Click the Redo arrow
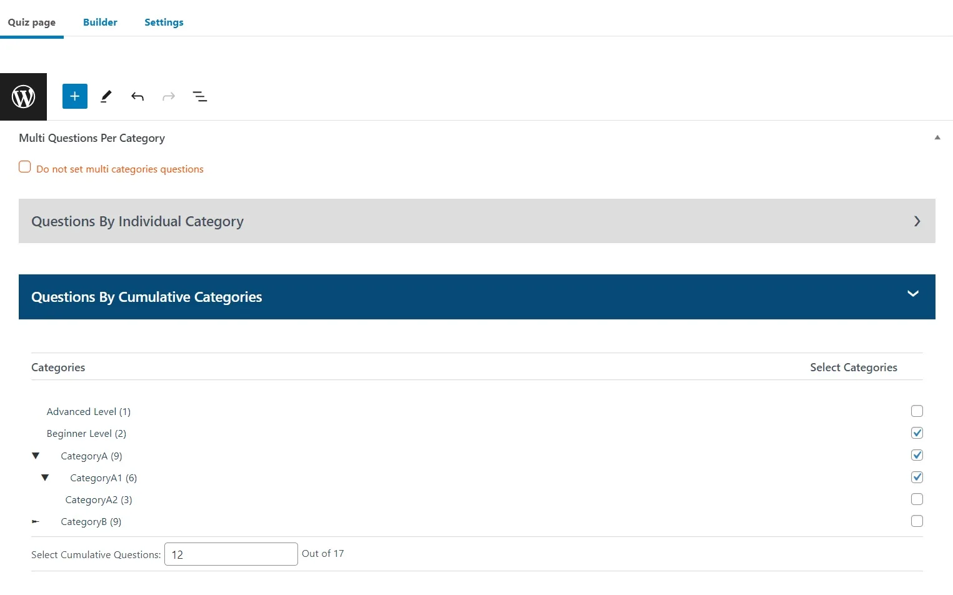The height and width of the screenshot is (595, 953). click(x=168, y=96)
